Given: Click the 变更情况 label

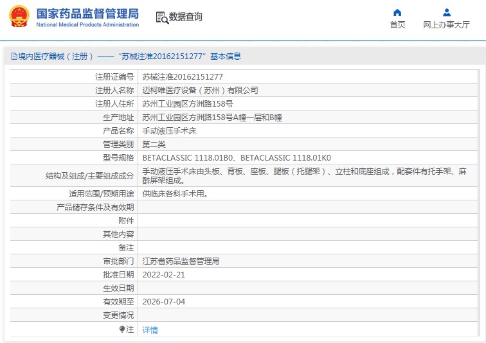Looking at the screenshot, I should click(x=118, y=315).
